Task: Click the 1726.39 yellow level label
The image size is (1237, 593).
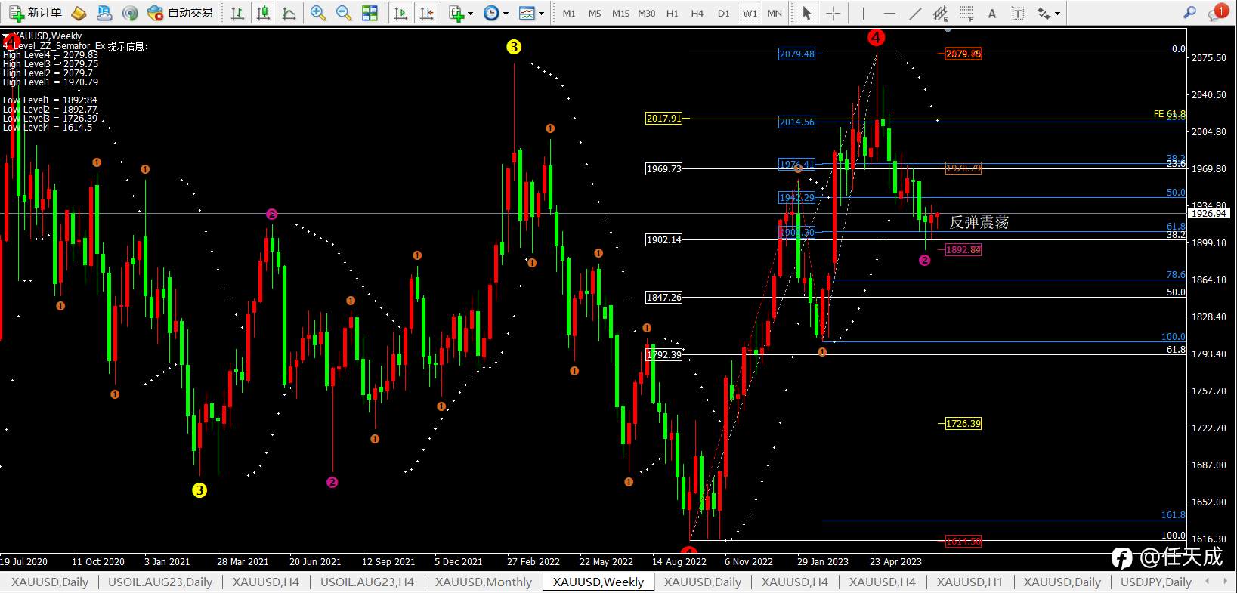Action: [963, 423]
